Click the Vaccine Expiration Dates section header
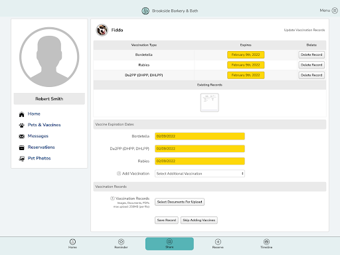Viewport: 340px width, 255px height. coord(210,124)
